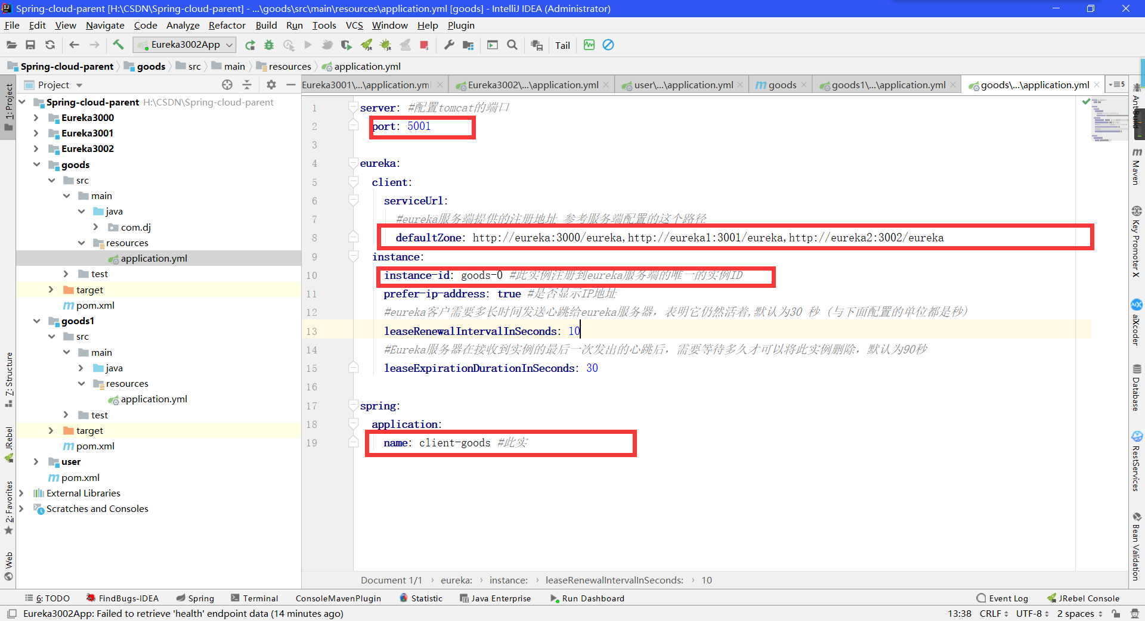The image size is (1145, 621).
Task: Open Project panel settings gear
Action: (271, 85)
